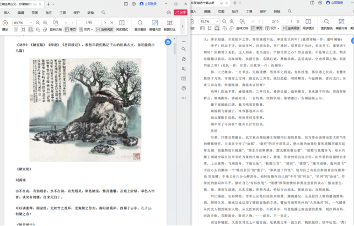
Task: Click the 2/15 page number field
Action: 276,21
